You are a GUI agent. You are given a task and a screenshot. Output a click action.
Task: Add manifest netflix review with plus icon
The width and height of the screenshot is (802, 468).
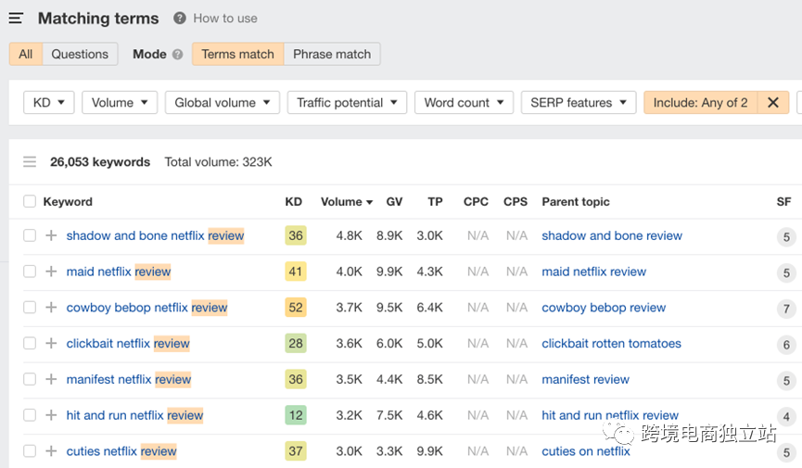pos(51,379)
